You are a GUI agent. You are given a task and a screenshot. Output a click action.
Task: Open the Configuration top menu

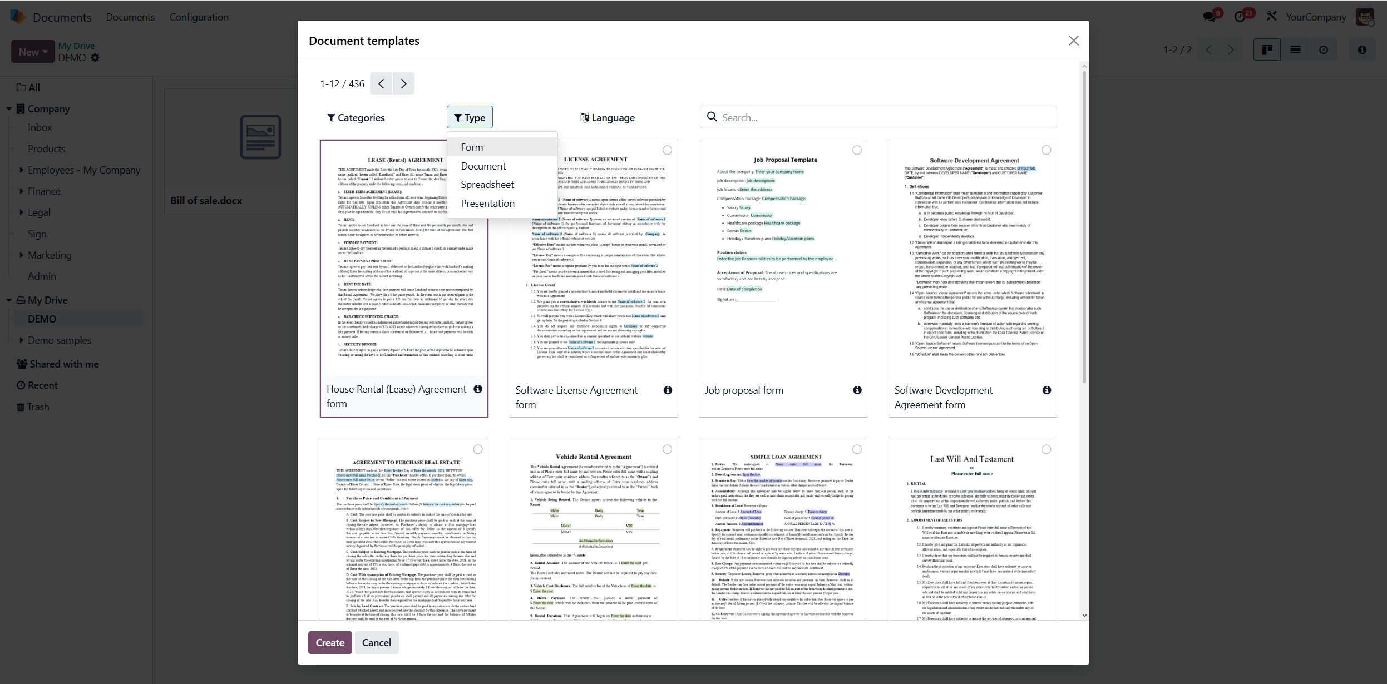199,17
